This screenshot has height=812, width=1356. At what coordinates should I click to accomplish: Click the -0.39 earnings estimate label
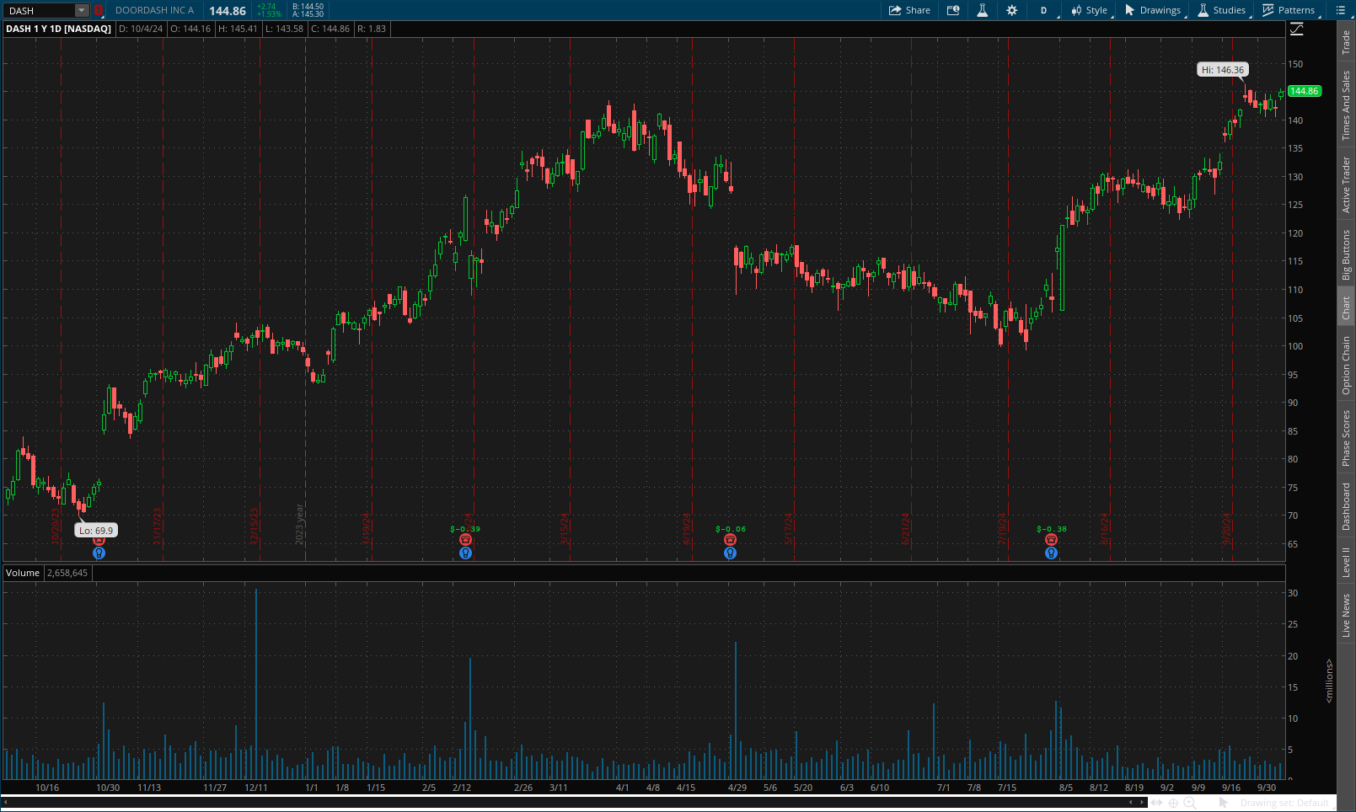(465, 529)
